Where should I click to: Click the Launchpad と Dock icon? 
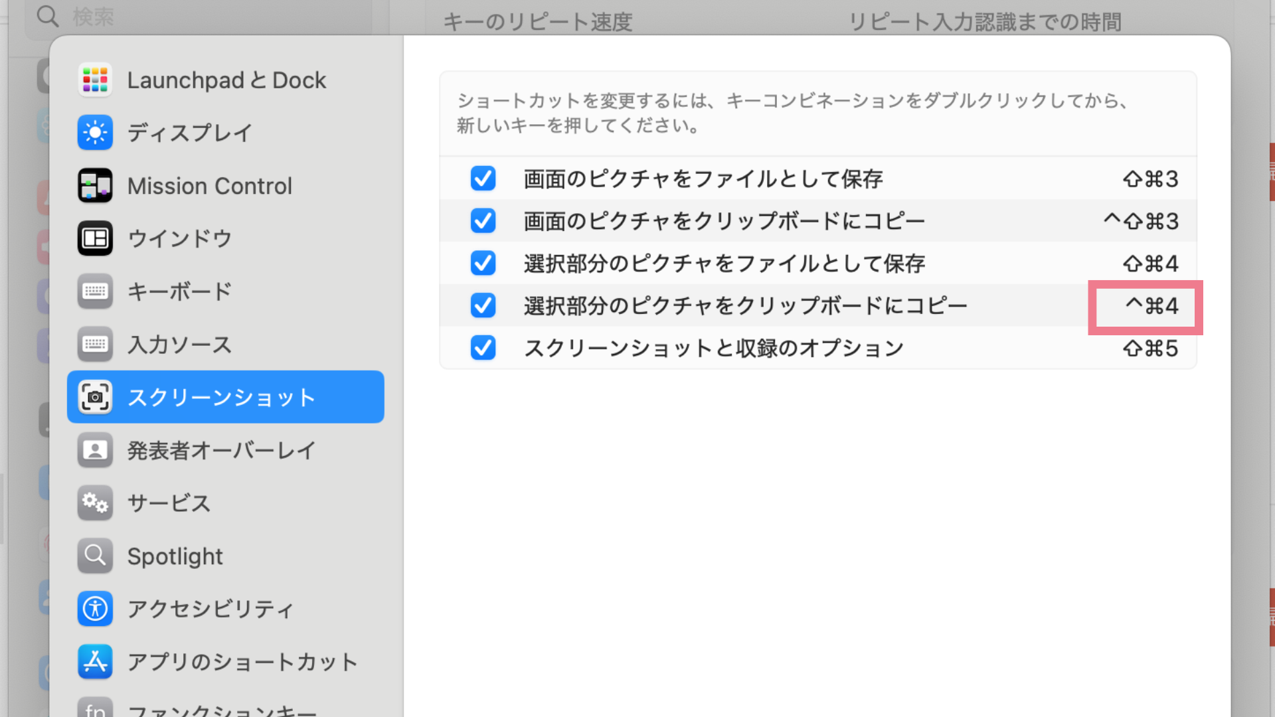point(95,80)
